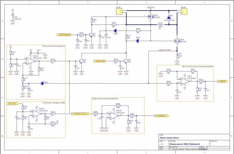Click the U401D op-amp triangle
This screenshot has width=234, height=154.
click(x=114, y=116)
